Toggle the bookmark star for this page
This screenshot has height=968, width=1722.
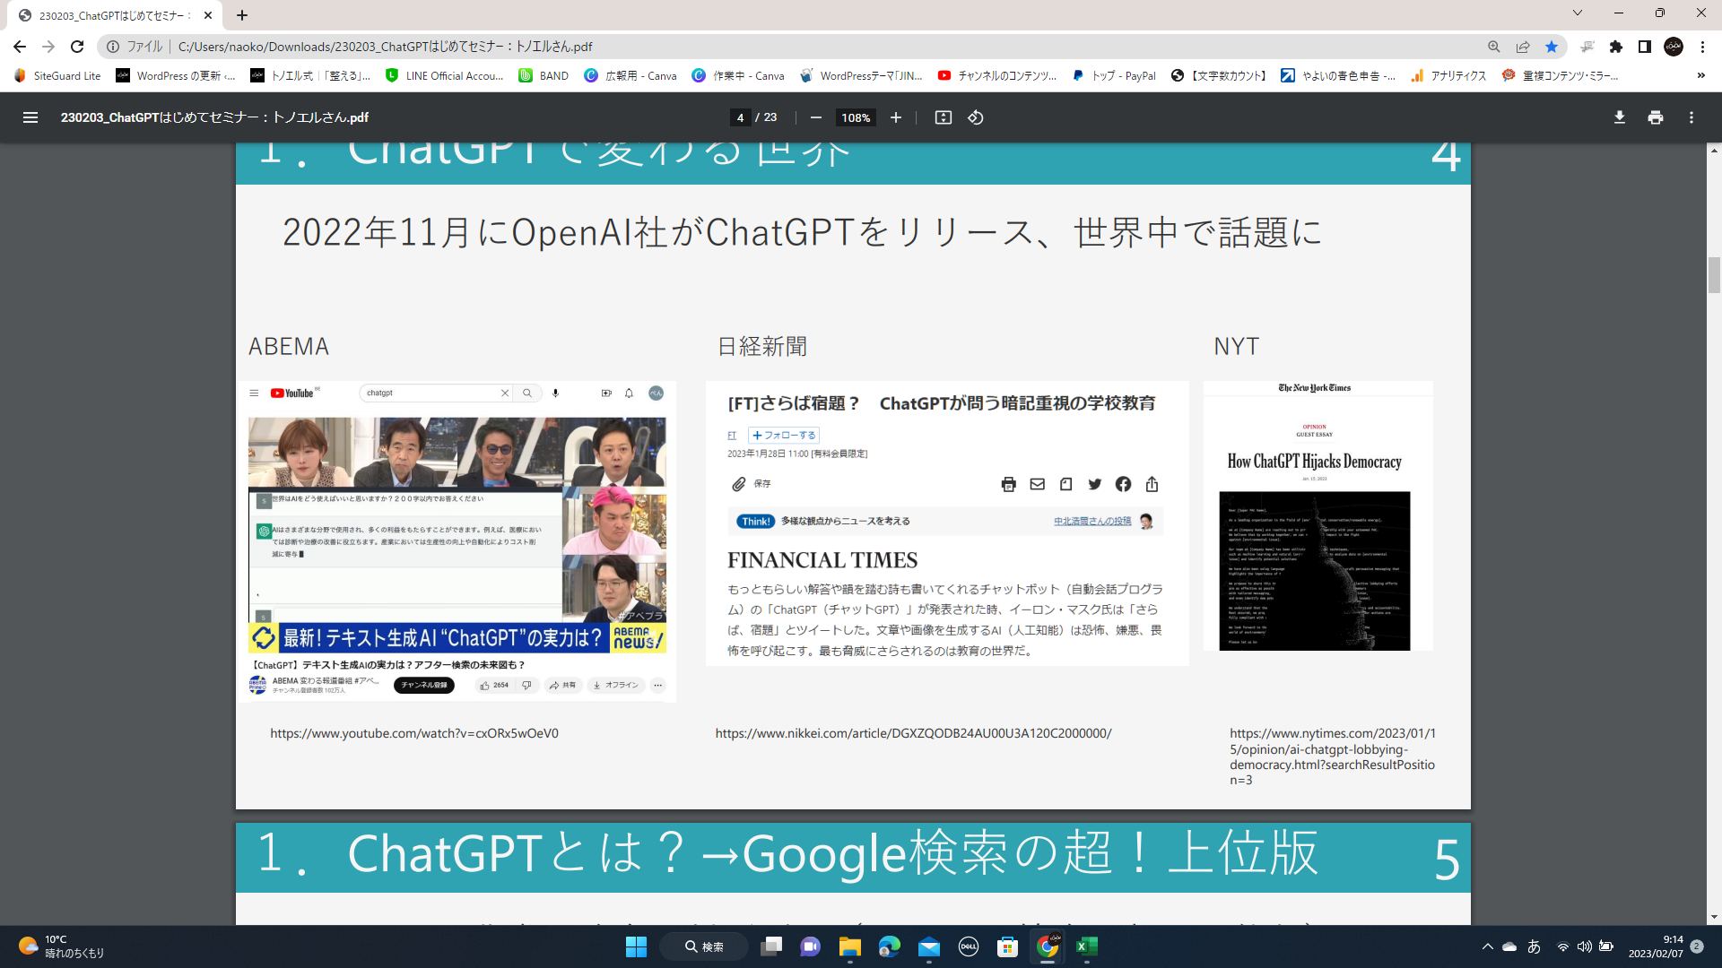(x=1552, y=47)
